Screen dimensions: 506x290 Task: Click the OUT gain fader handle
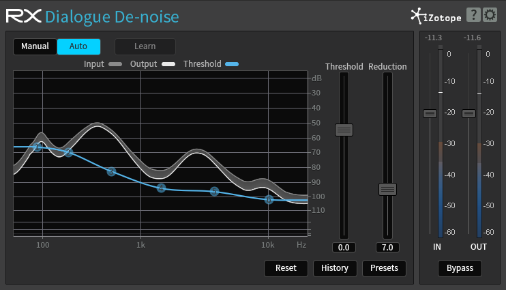[x=468, y=113]
